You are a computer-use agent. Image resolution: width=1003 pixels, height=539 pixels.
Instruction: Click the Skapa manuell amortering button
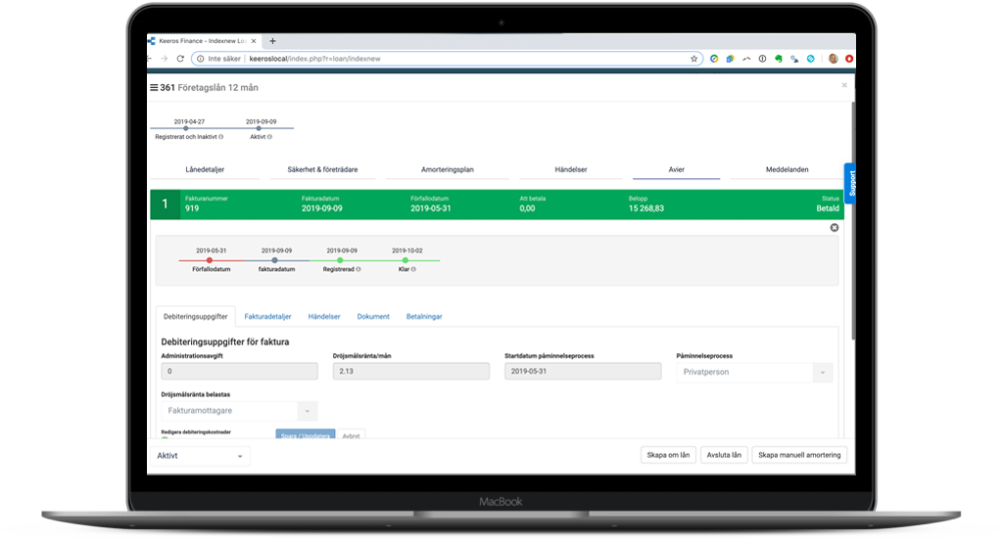(x=799, y=455)
